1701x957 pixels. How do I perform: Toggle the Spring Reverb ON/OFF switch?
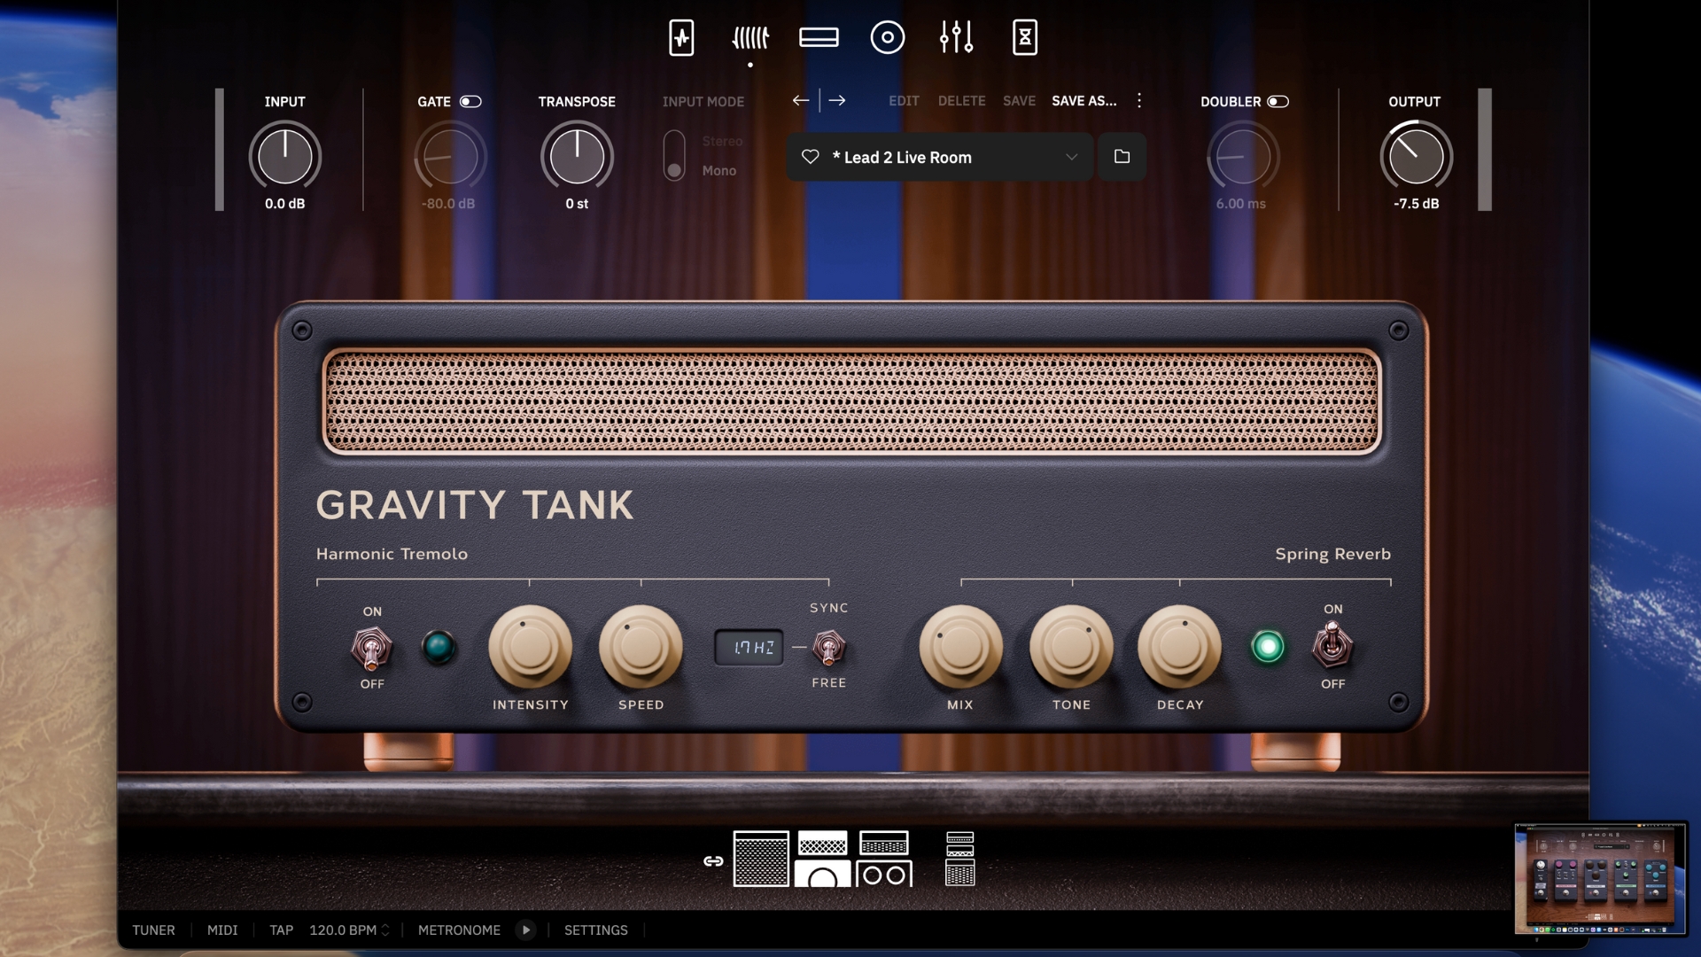1332,648
